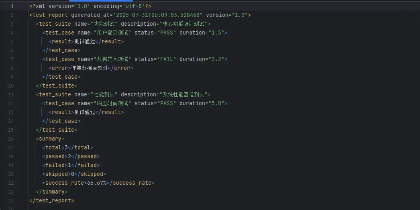Click line number 16 in the gutter

tap(11, 139)
